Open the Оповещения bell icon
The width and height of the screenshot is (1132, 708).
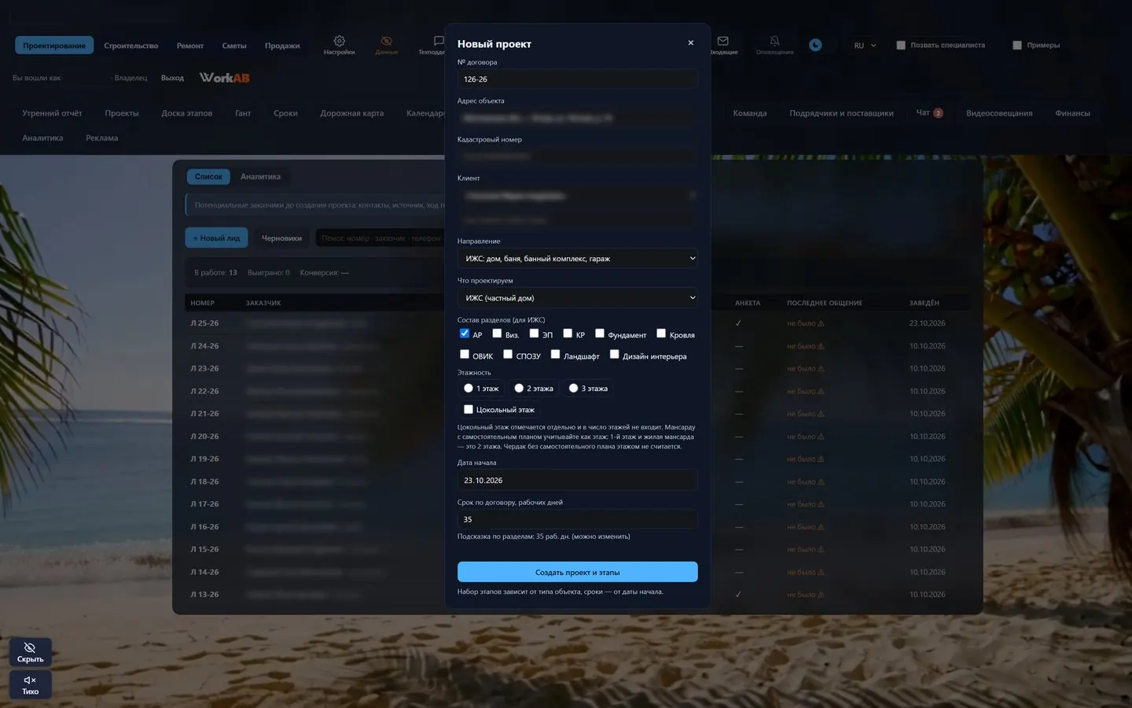pyautogui.click(x=774, y=41)
